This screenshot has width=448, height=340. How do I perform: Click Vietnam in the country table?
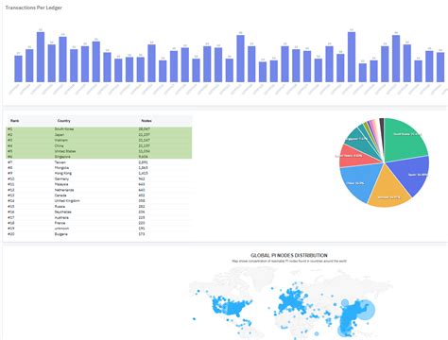click(61, 140)
